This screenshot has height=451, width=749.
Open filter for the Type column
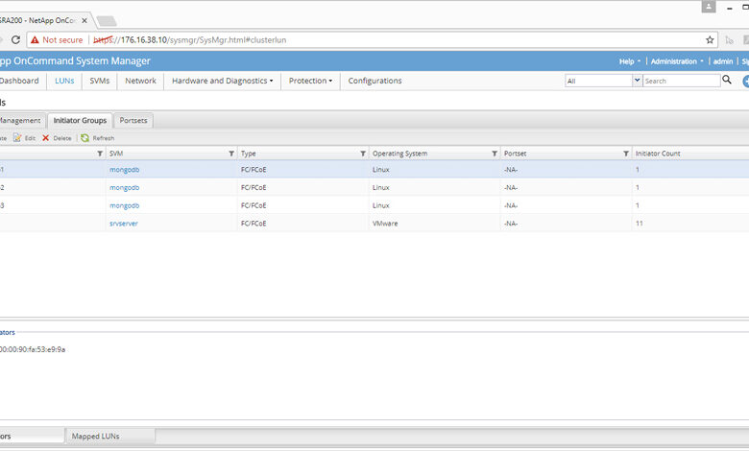pos(363,154)
